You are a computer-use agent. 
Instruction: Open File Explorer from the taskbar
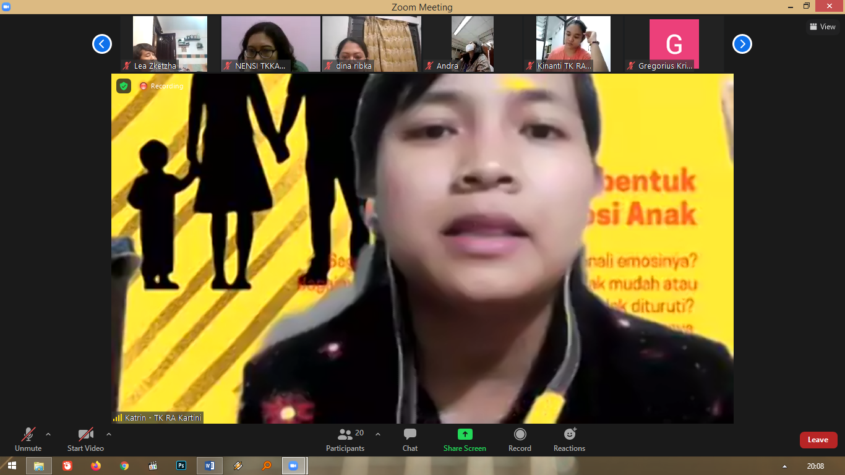pyautogui.click(x=38, y=466)
